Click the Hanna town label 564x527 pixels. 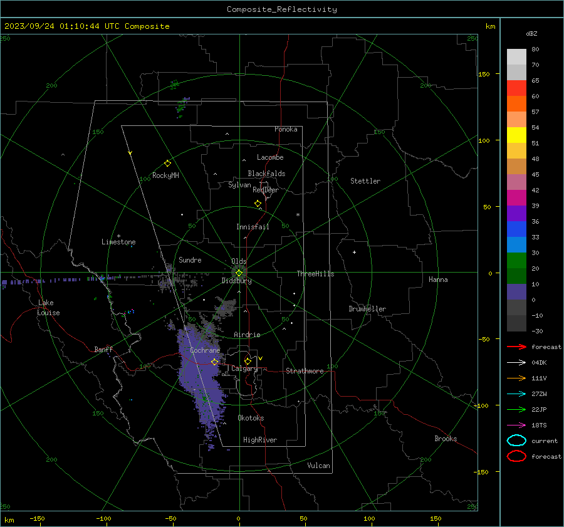438,279
